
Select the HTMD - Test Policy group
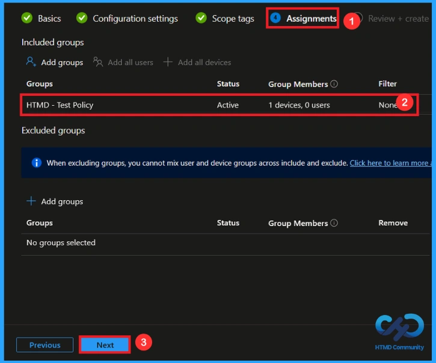pos(60,105)
